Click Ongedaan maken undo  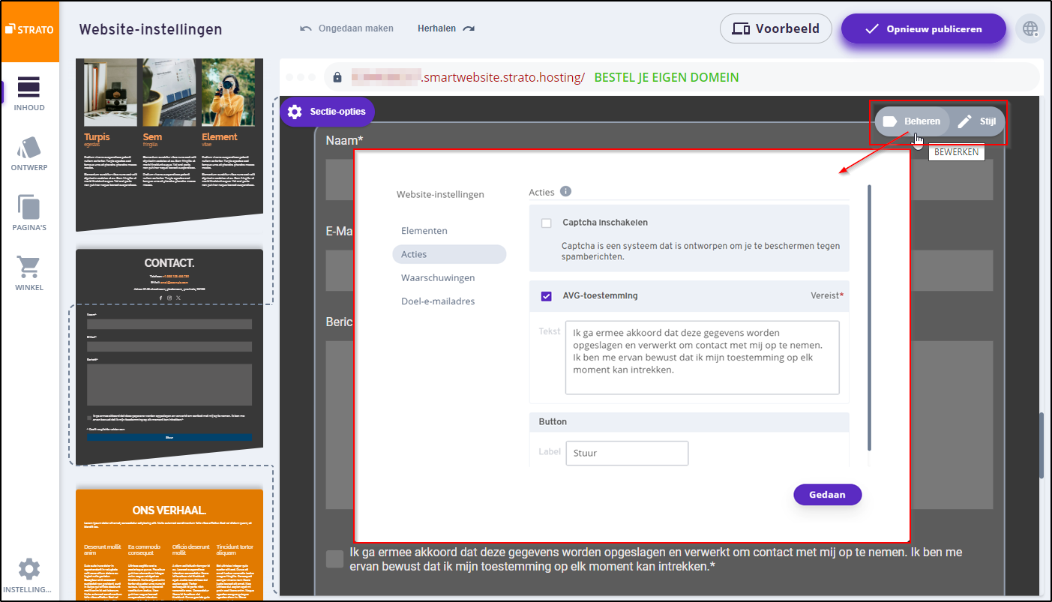(346, 29)
